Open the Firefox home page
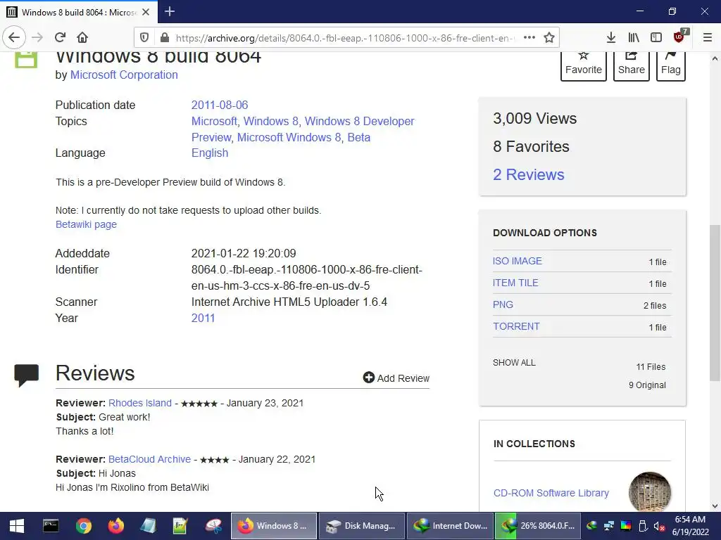The height and width of the screenshot is (540, 721). (82, 37)
